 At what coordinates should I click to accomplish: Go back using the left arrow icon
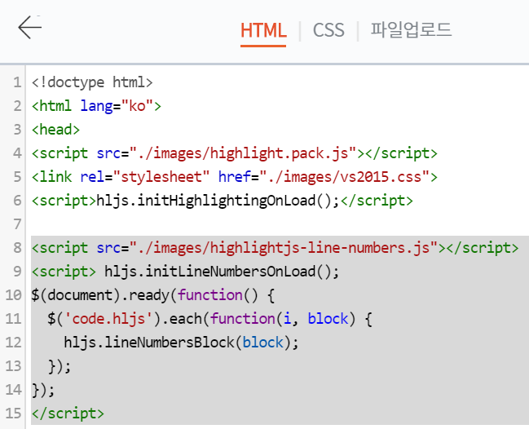coord(29,27)
